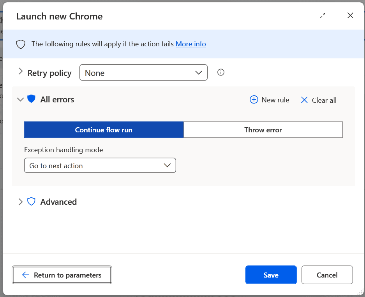
Task: Clear all error rules
Action: [x=319, y=100]
